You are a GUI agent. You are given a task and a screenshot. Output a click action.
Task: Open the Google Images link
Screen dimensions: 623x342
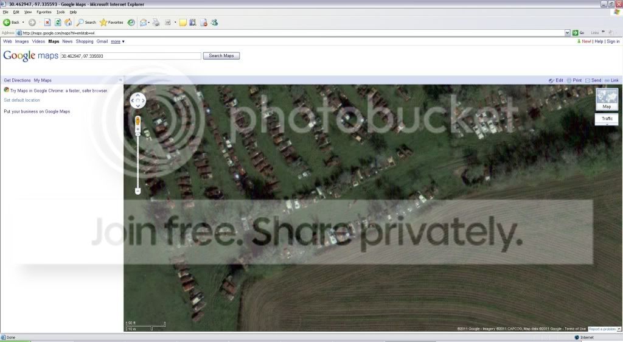(x=22, y=41)
